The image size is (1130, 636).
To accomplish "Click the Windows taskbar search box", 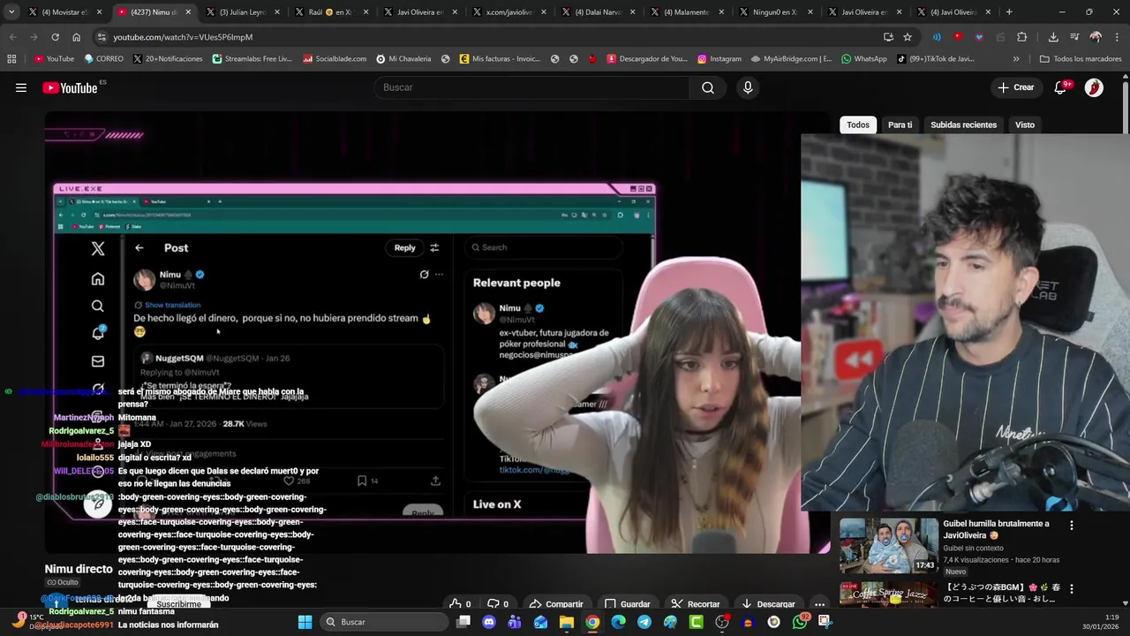I will [x=383, y=622].
